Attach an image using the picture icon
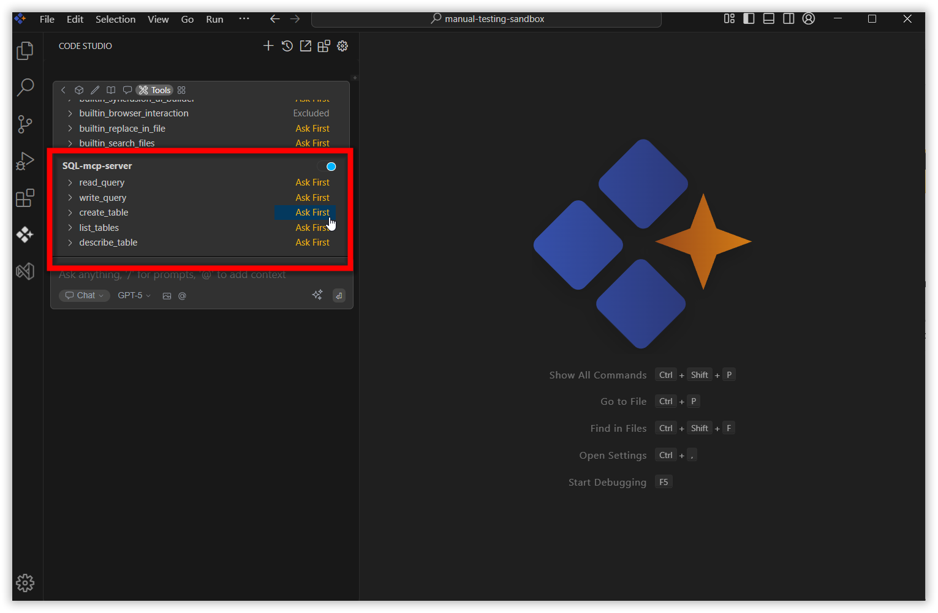The height and width of the screenshot is (613, 938). coord(167,296)
